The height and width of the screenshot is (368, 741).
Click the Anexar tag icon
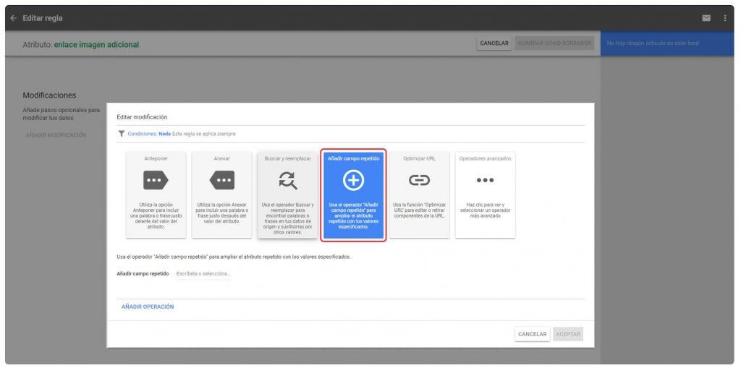coord(221,180)
